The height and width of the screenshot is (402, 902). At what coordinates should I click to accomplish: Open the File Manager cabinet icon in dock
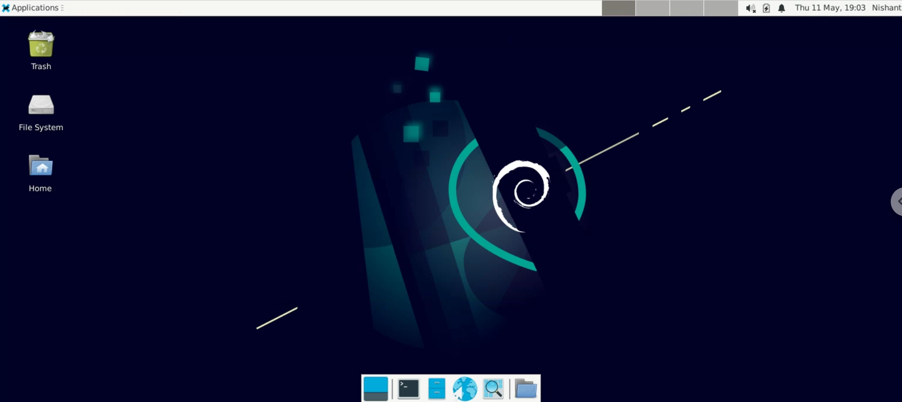click(437, 388)
